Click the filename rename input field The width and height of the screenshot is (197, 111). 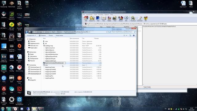coord(55,63)
